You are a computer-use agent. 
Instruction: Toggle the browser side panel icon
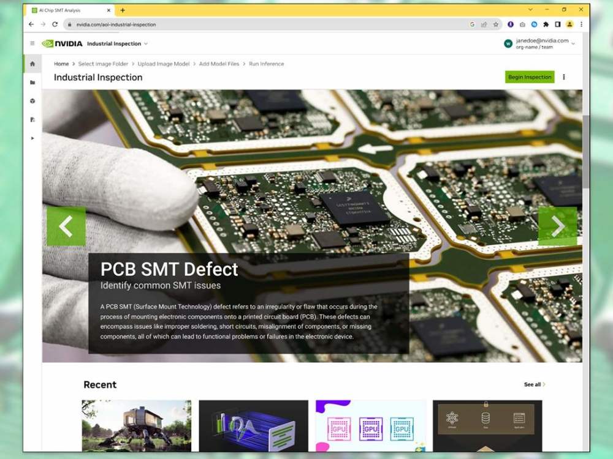click(x=557, y=24)
